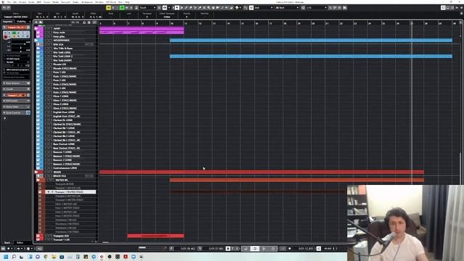Toggle metronome click near tempo
464x261 pixels.
click(x=319, y=249)
